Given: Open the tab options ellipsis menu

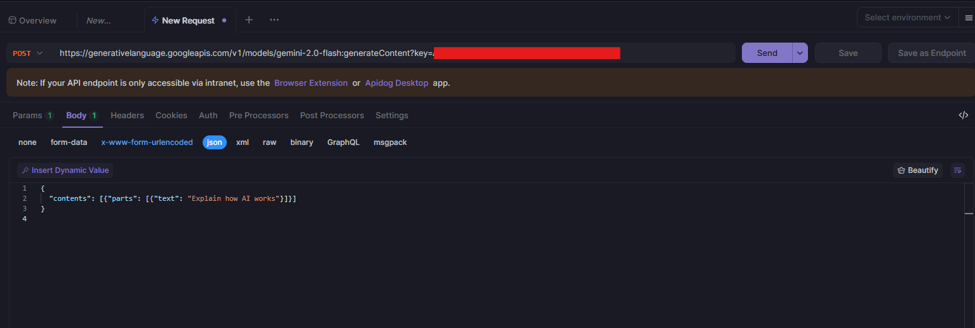Looking at the screenshot, I should (274, 20).
